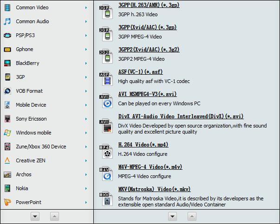Click '3GPP h.263 Video' description
This screenshot has height=224, width=280.
pyautogui.click(x=138, y=14)
